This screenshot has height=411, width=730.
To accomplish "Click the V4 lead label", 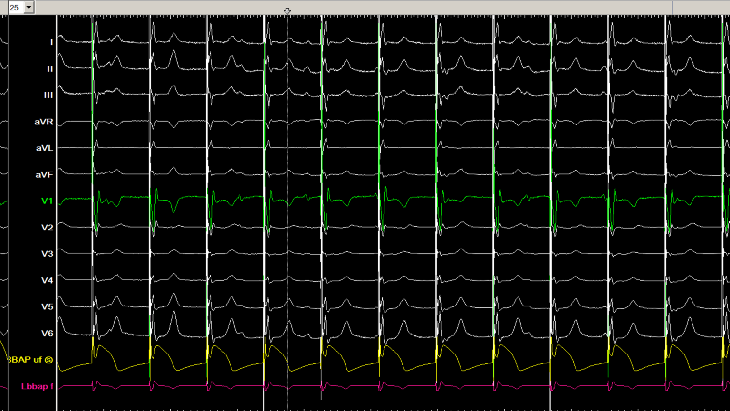I will pyautogui.click(x=48, y=280).
